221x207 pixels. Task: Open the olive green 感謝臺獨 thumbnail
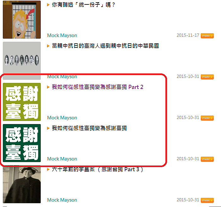22,102
